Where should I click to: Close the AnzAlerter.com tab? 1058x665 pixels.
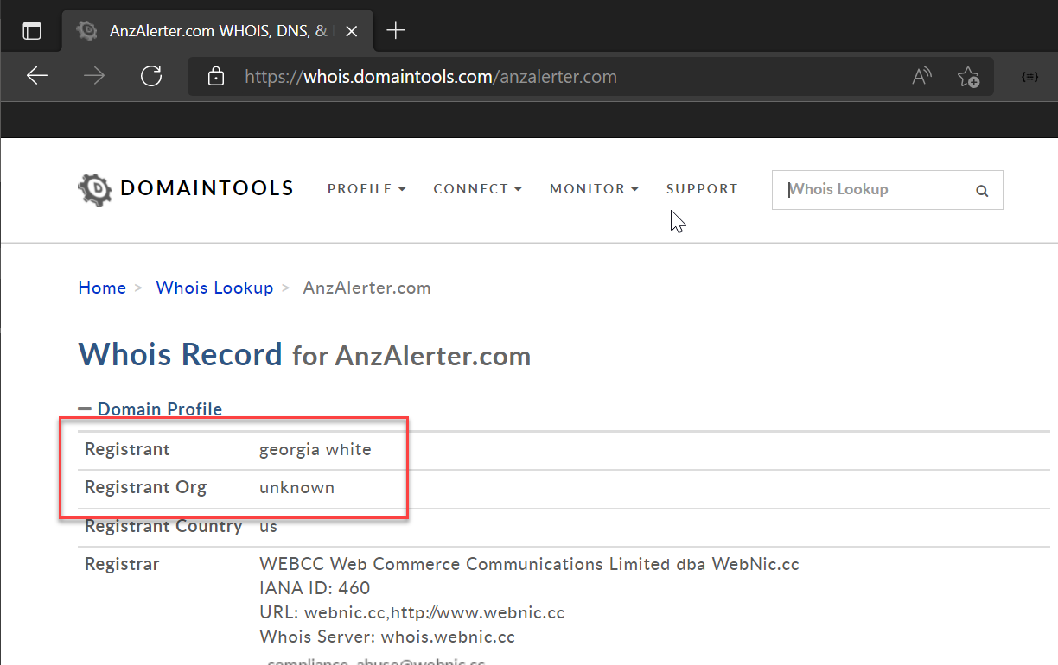[x=352, y=31]
